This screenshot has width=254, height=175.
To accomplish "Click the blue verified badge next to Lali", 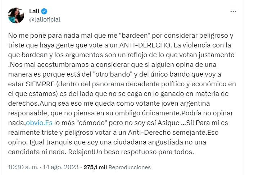I will 44,11.
